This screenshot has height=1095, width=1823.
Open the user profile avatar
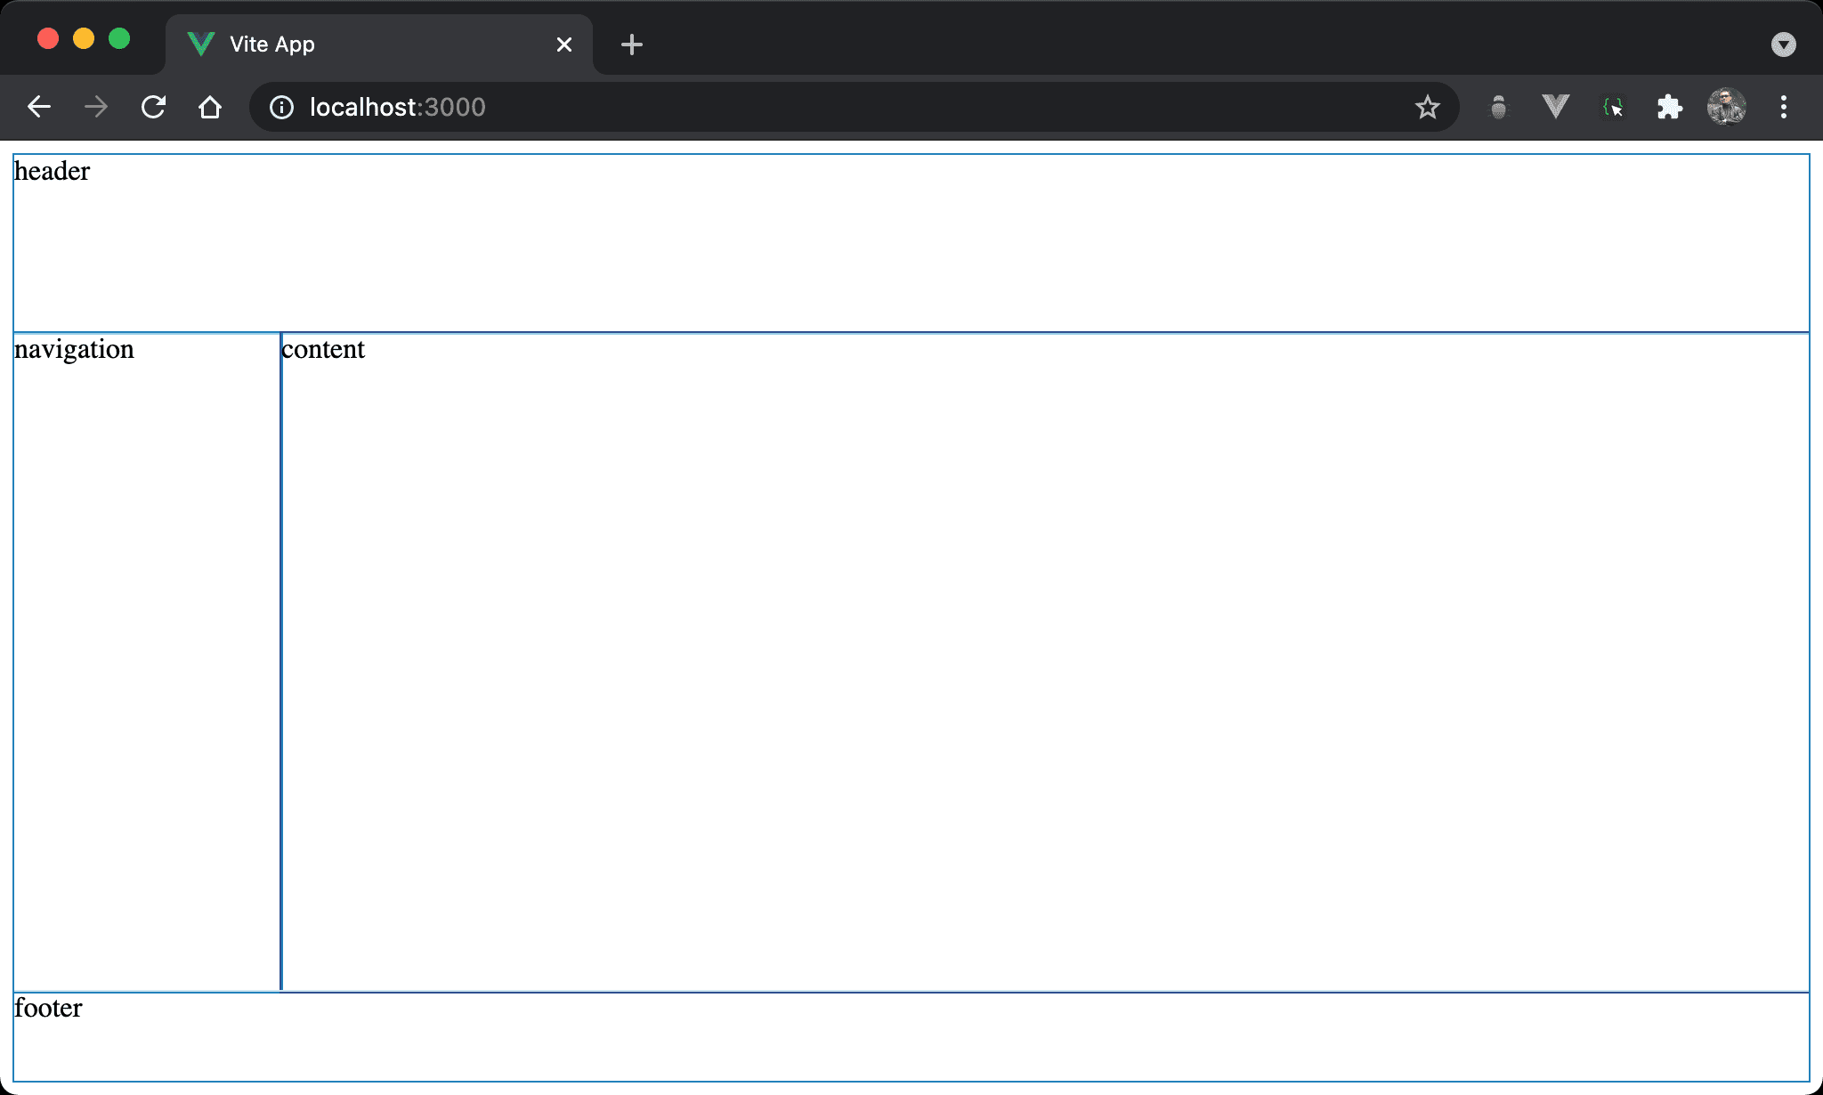1726,107
